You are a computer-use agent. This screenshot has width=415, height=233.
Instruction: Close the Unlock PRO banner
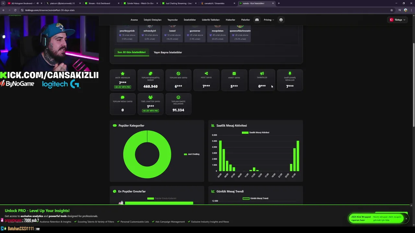[411, 205]
